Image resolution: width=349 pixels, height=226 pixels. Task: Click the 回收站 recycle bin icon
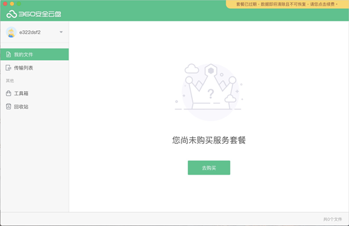pyautogui.click(x=8, y=107)
